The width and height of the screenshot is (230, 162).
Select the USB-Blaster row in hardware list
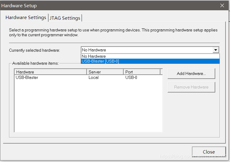(88, 77)
